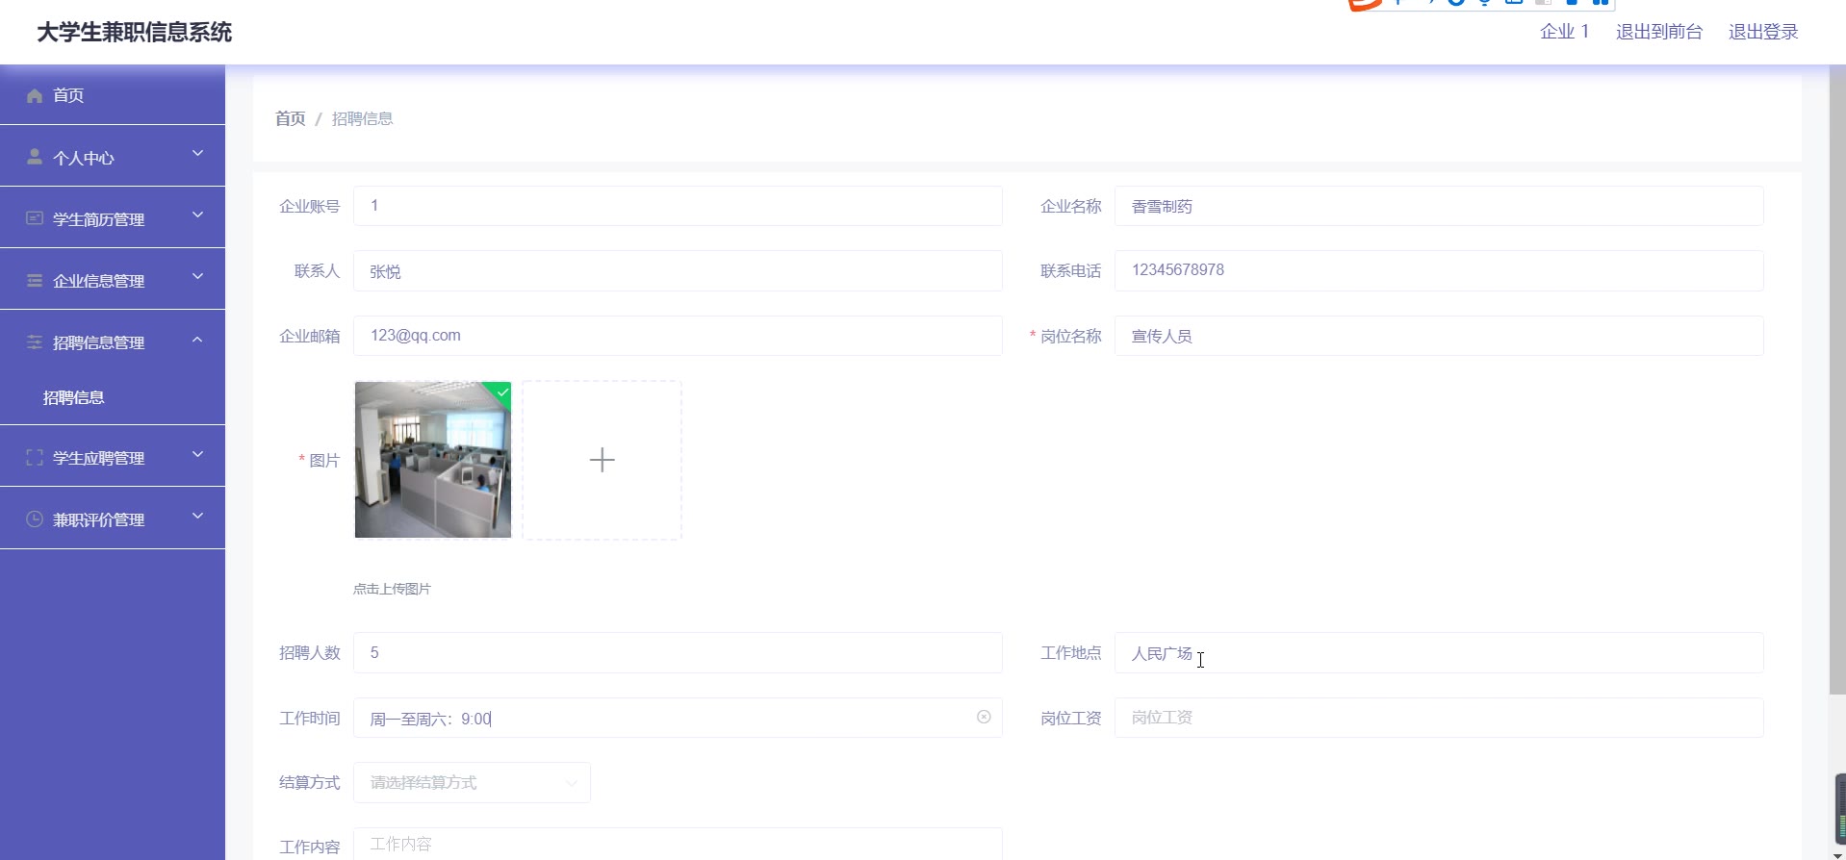Screen dimensions: 1846x860
Task: Expand the 企业信息管理 chevron
Action: [197, 276]
